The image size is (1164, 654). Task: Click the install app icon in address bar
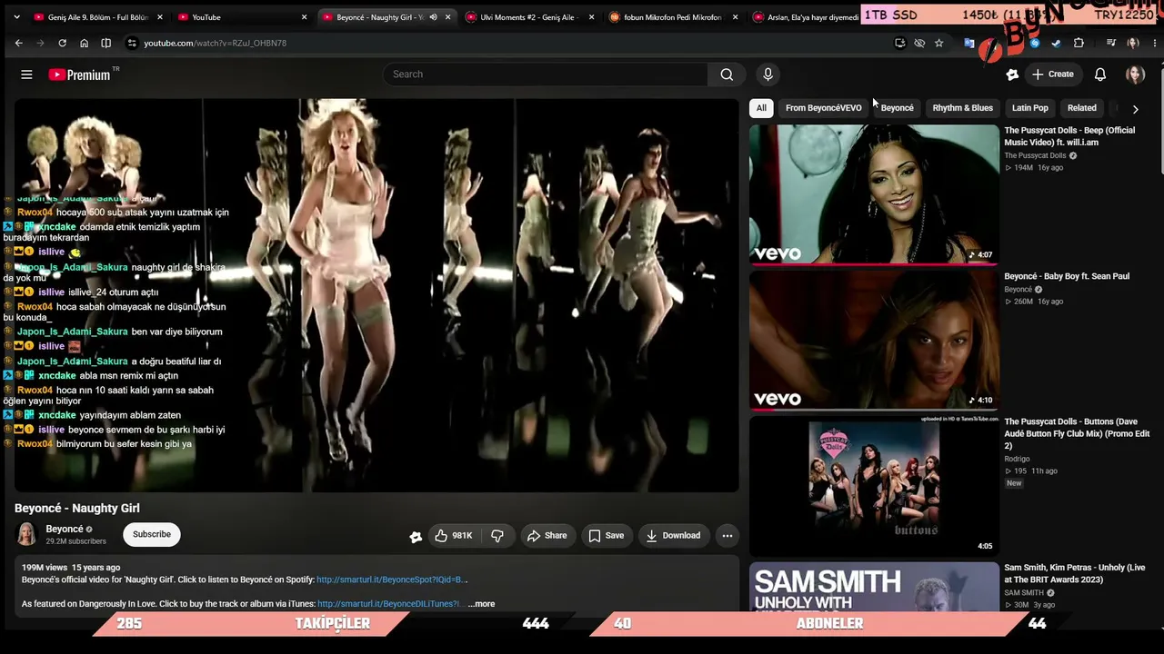[x=900, y=43]
